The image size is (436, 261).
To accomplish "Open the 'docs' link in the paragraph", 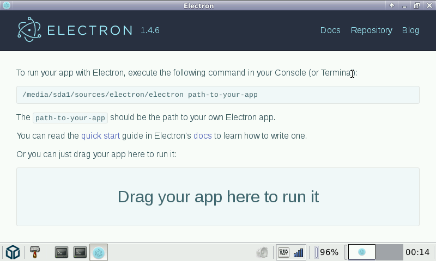I will pyautogui.click(x=202, y=135).
